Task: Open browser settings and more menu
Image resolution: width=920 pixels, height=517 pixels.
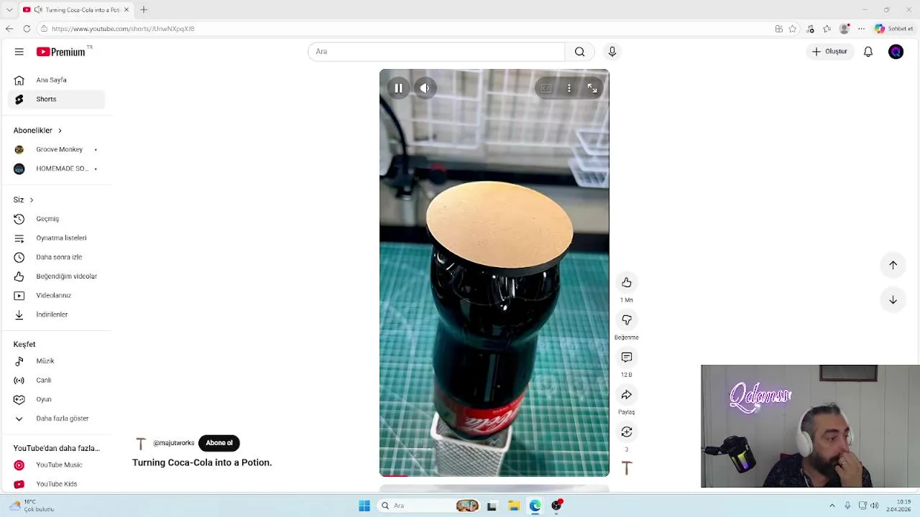Action: coord(862,29)
